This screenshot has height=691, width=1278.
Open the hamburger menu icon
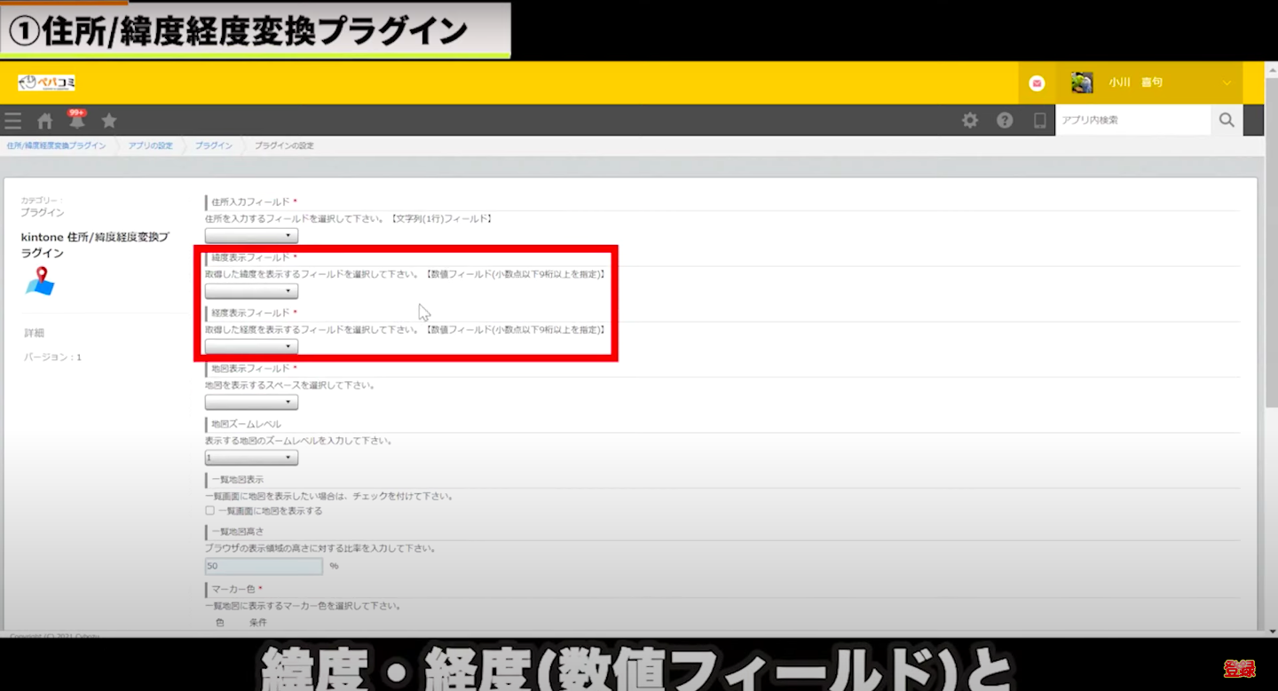12,121
